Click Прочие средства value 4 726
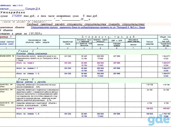This screenshot has height=127, width=171. (149, 103)
